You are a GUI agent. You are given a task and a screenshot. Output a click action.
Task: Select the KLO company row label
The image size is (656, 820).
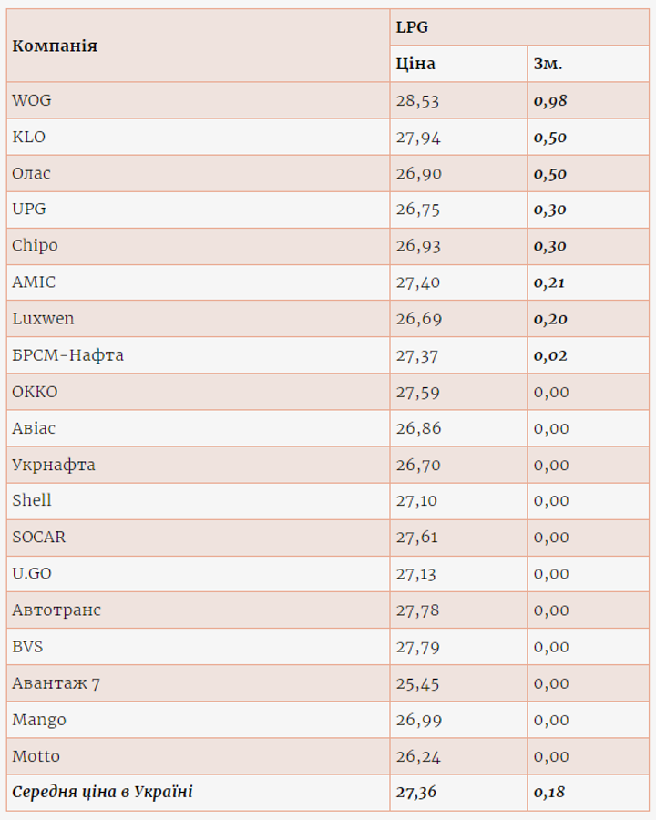[x=29, y=137]
